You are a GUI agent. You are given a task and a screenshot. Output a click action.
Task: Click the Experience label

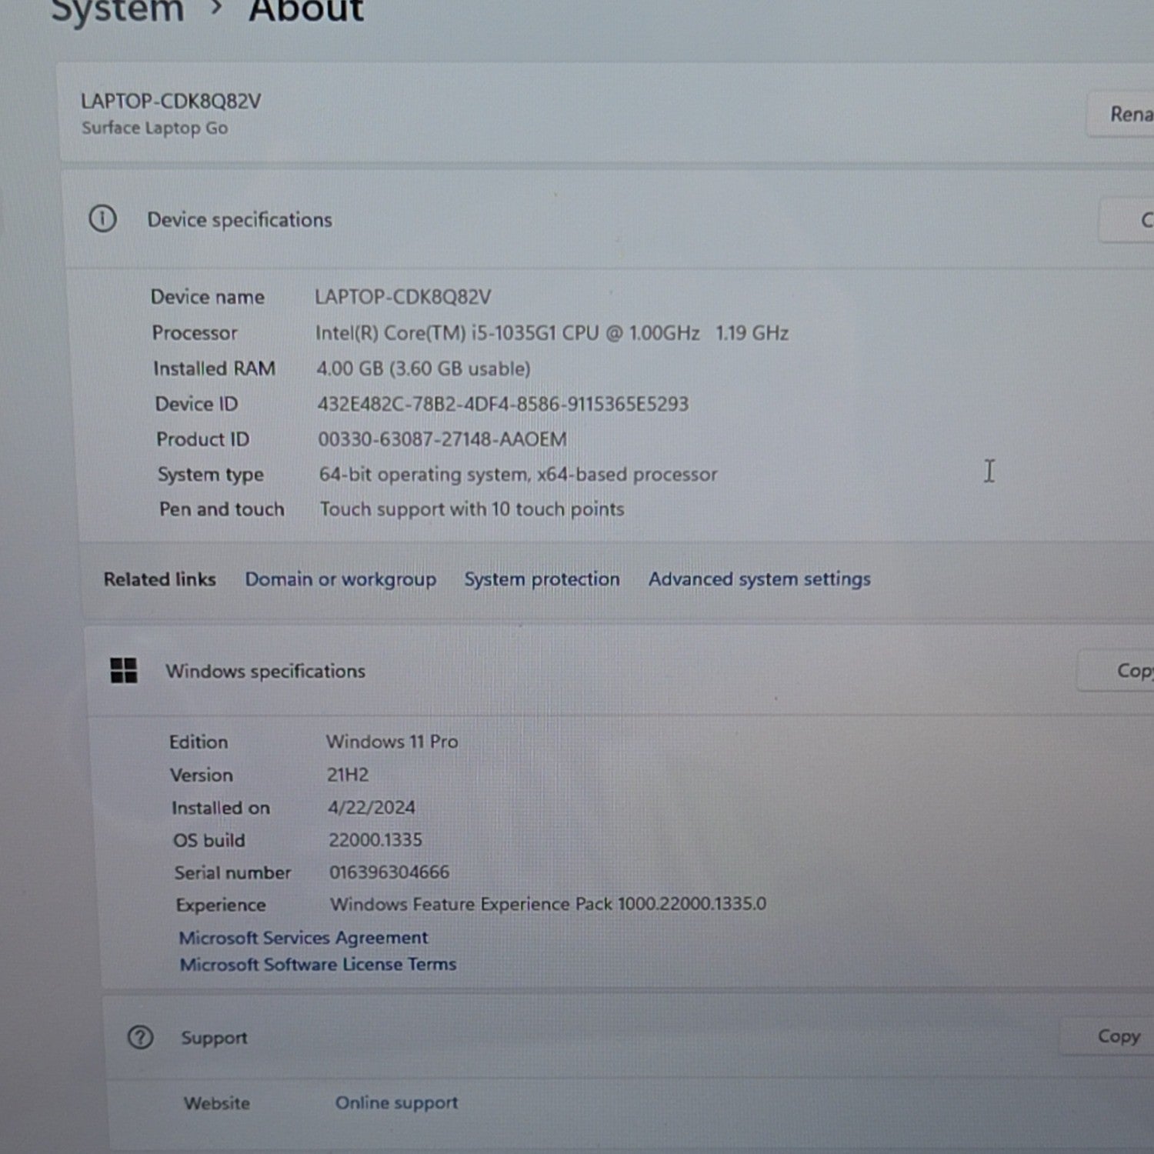[x=221, y=906]
